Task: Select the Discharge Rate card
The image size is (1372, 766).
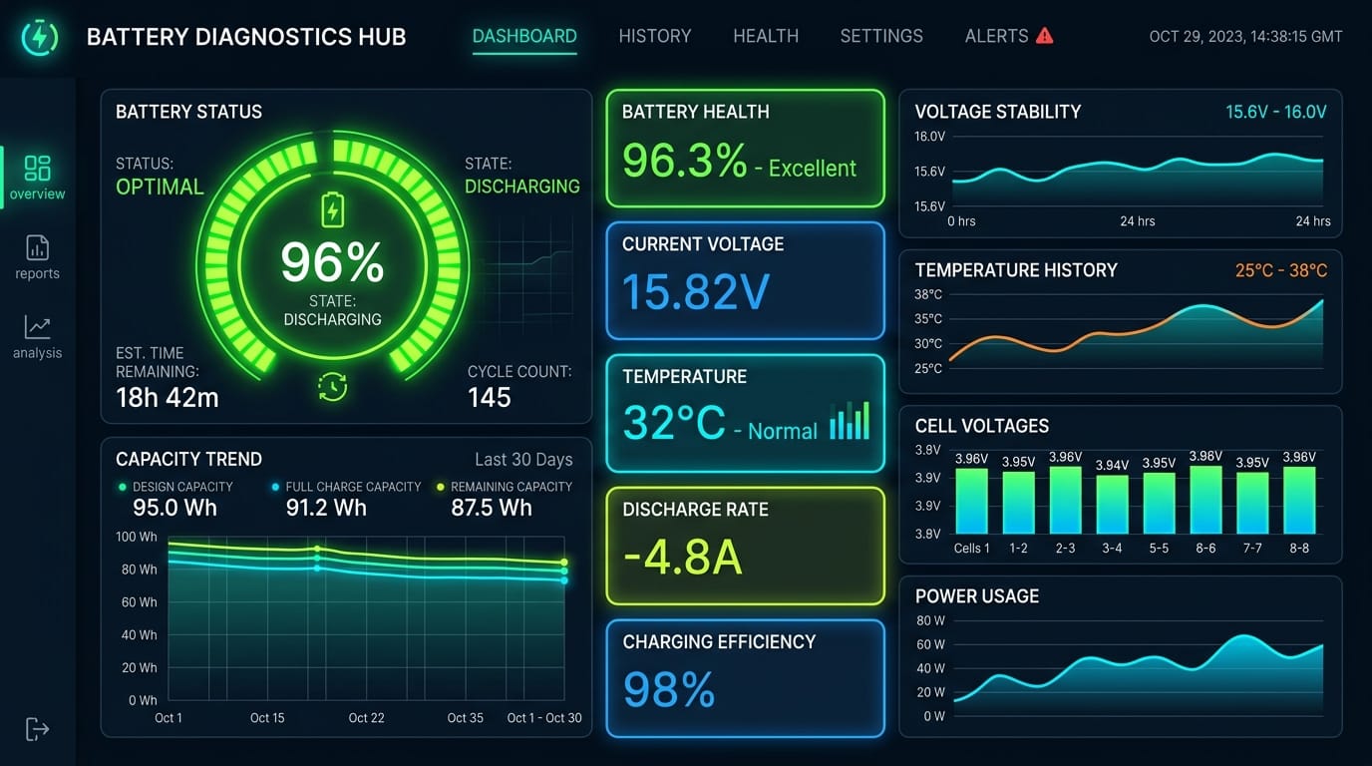Action: click(745, 547)
